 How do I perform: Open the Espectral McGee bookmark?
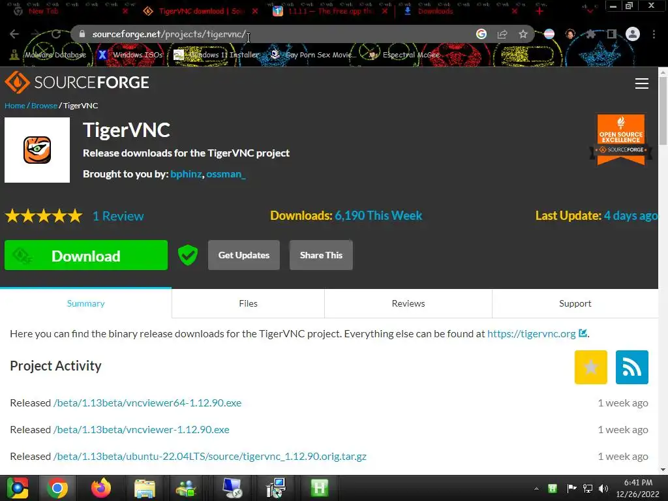coord(404,55)
